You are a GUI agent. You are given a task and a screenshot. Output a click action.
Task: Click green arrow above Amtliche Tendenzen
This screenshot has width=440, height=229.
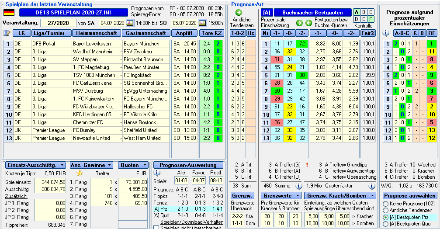pyautogui.click(x=239, y=12)
